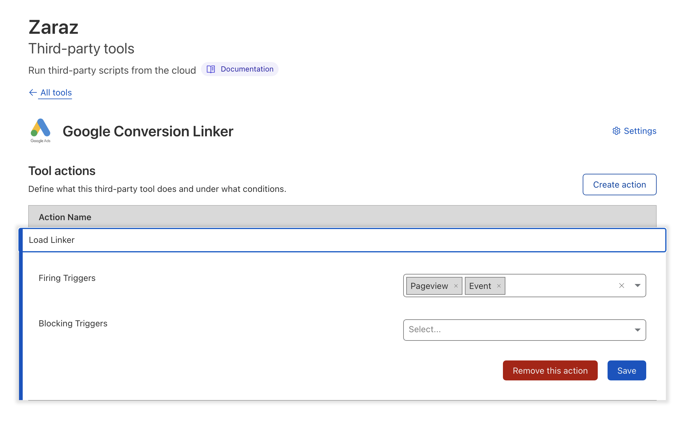Click the Google Conversion Linker heading
Viewport: 699px width, 428px height.
point(148,131)
